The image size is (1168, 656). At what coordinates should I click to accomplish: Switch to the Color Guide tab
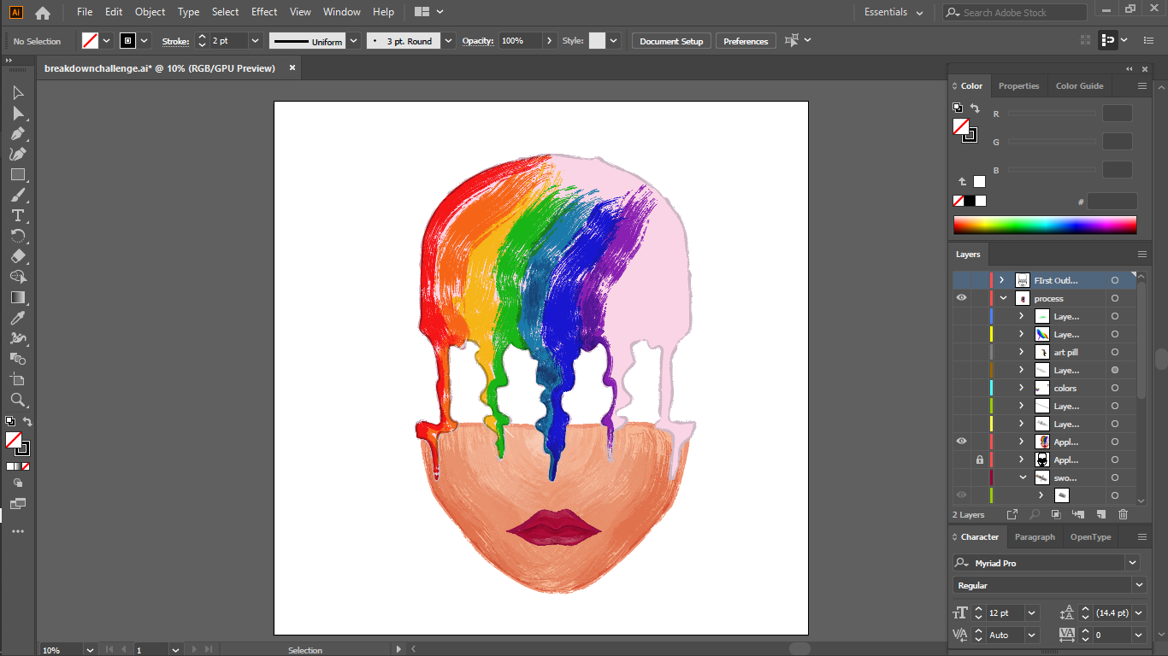click(1079, 86)
